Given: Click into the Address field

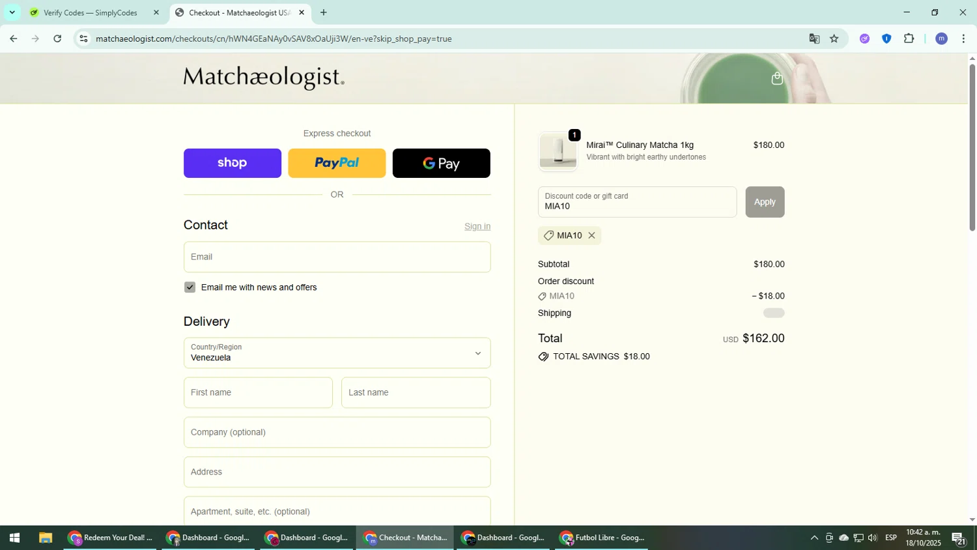Looking at the screenshot, I should [337, 472].
